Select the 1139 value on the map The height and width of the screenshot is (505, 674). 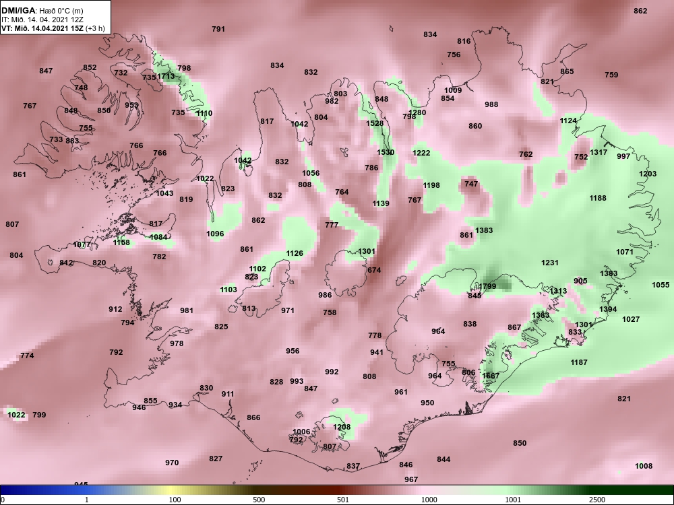[381, 203]
